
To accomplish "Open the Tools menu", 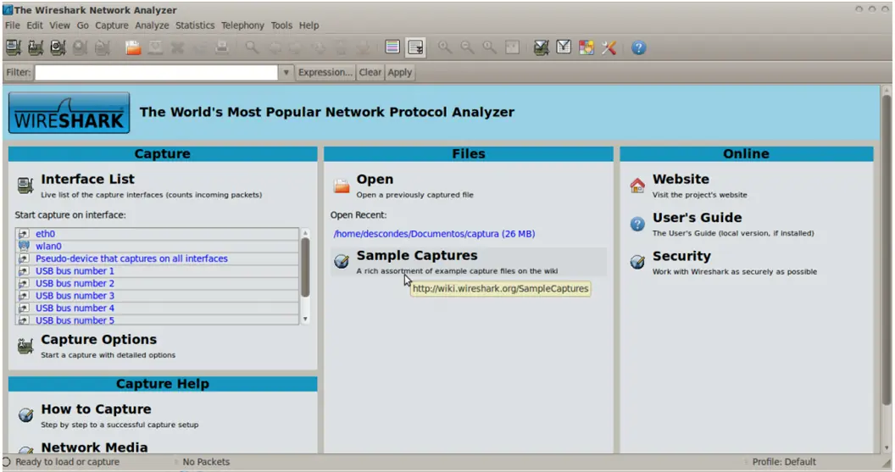I will pyautogui.click(x=281, y=25).
